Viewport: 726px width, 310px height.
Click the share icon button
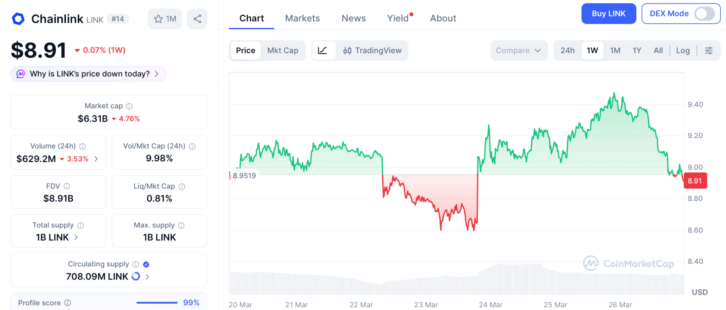tap(197, 19)
